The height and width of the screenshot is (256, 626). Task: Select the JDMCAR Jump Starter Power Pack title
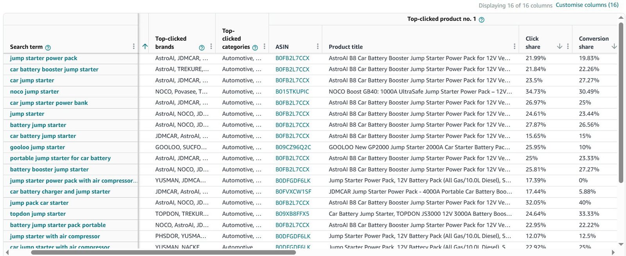click(420, 192)
